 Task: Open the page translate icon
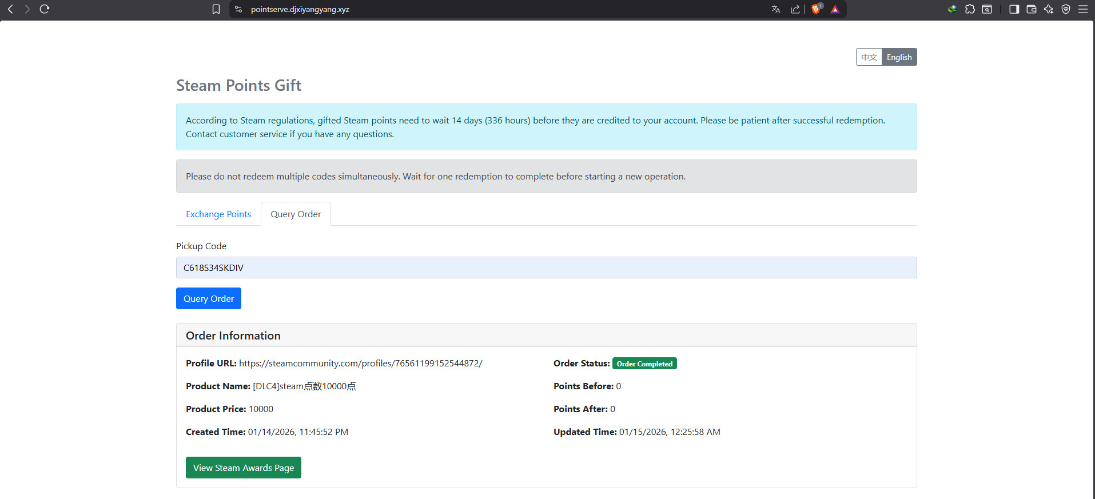pyautogui.click(x=776, y=9)
